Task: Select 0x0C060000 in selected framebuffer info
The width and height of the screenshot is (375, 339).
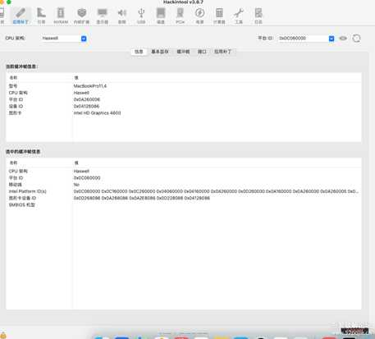Action: coord(87,178)
